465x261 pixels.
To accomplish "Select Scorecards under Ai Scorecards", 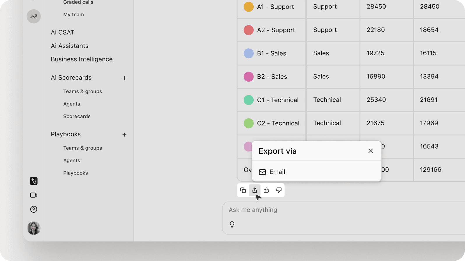I will (x=77, y=116).
